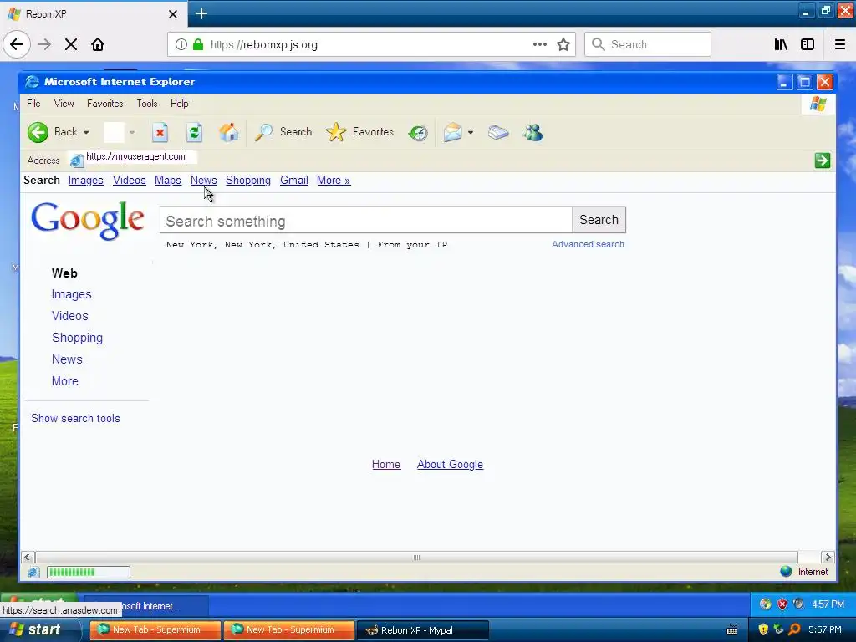Stop loading in the Mypal browser

(x=71, y=45)
